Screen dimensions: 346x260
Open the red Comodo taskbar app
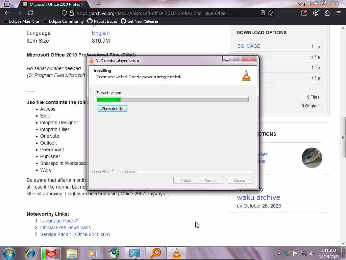[51, 253]
